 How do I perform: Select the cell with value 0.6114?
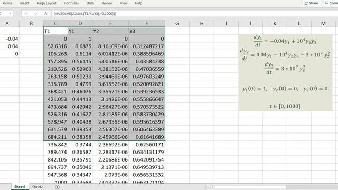(x=80, y=54)
